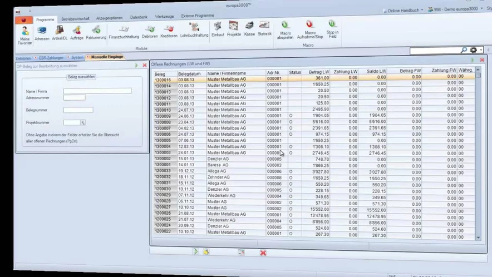
Task: Select invoice row 1200032 Zehnder AG
Action: coord(314,177)
